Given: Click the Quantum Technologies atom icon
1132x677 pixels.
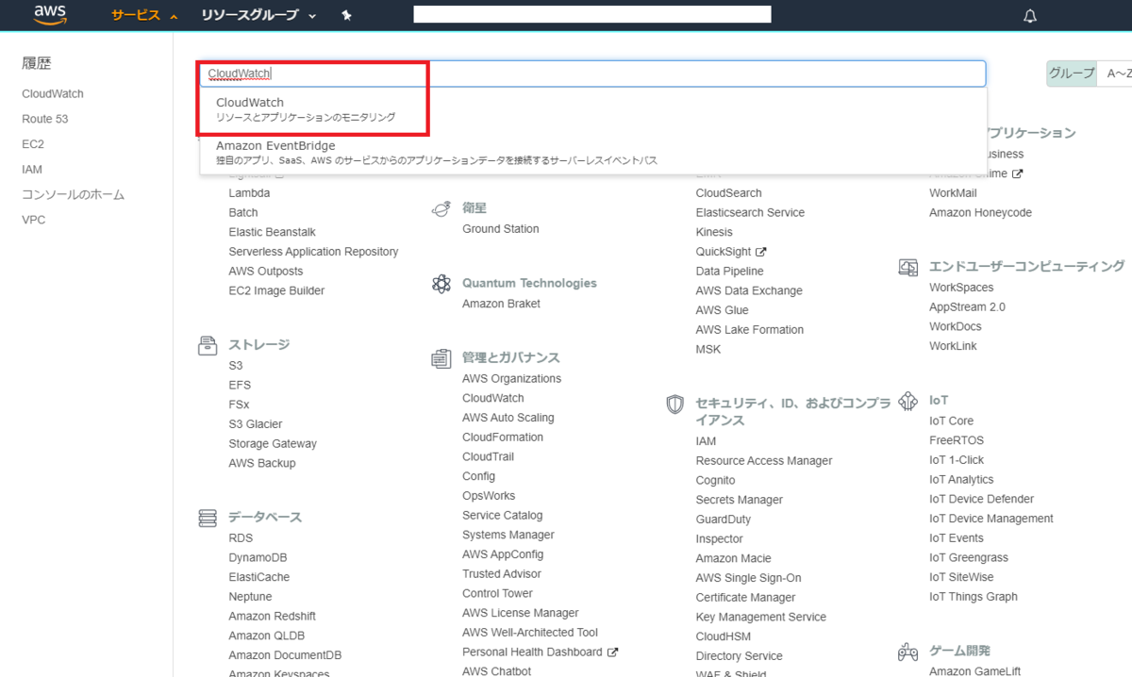Looking at the screenshot, I should coord(441,284).
